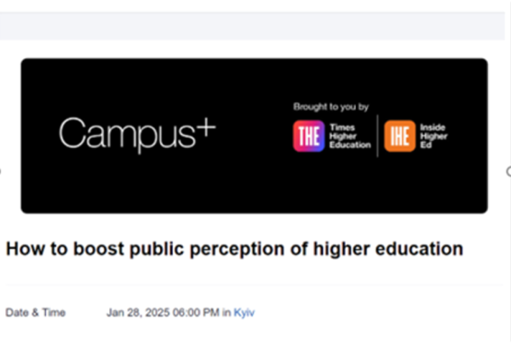Click the purple THE logo icon
The height and width of the screenshot is (351, 511).
click(308, 136)
